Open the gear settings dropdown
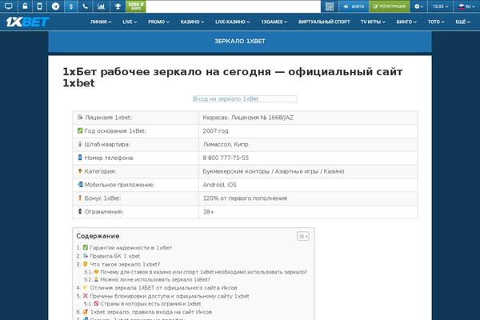Screen dimensions: 480x320 (x=418, y=6)
